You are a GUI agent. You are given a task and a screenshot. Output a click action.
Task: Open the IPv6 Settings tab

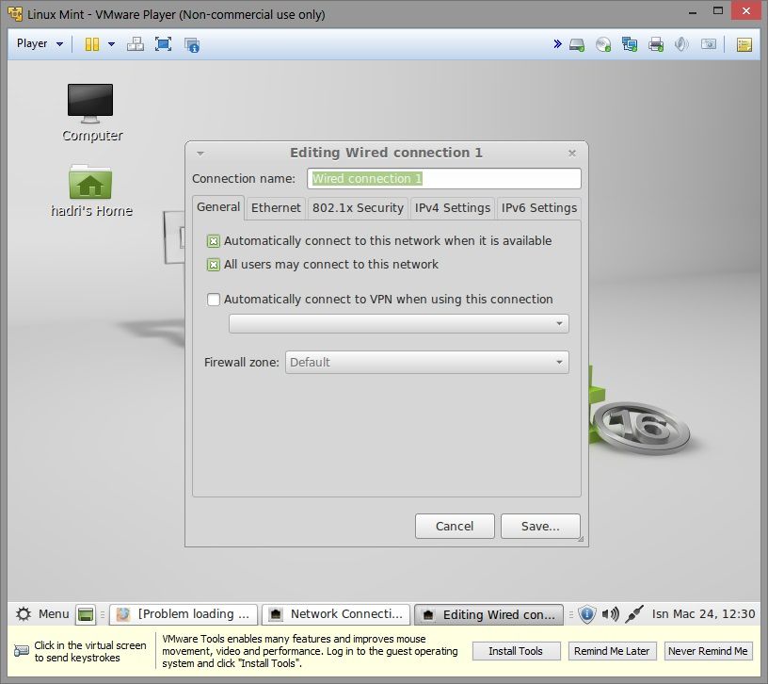pos(538,208)
